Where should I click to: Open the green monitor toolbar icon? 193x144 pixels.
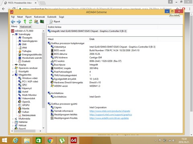coord(42,22)
